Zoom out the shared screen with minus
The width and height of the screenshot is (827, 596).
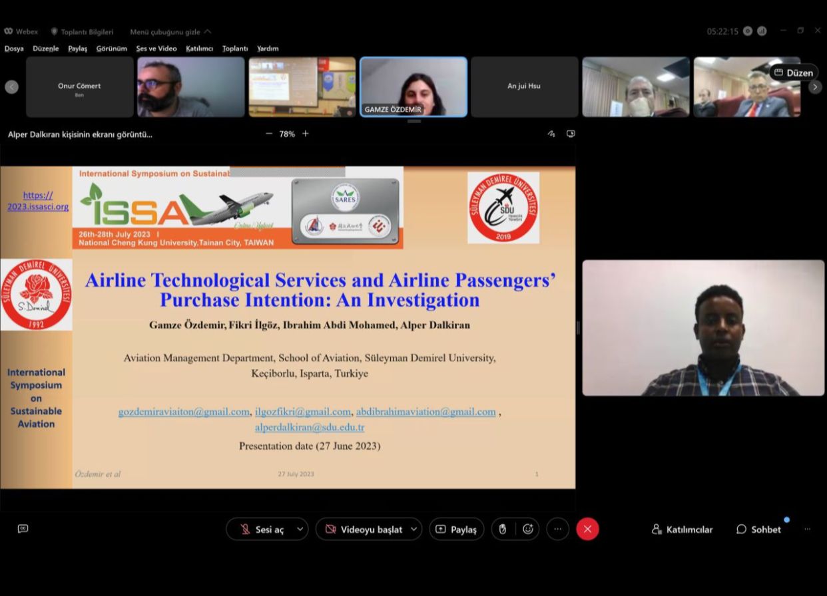click(x=269, y=134)
